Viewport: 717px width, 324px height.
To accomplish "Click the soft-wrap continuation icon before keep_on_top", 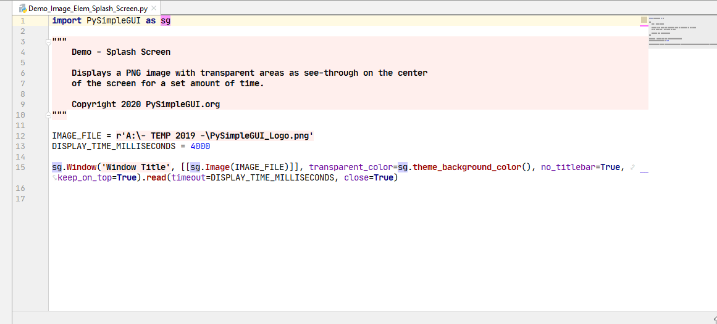I will tap(54, 178).
